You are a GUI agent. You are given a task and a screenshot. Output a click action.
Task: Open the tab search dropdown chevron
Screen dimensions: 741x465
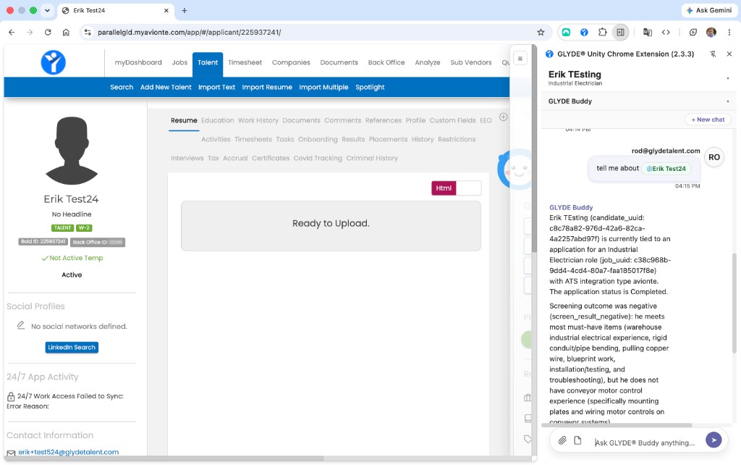(47, 10)
